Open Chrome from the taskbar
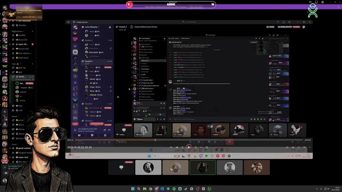This screenshot has width=342, height=192. coord(150,189)
